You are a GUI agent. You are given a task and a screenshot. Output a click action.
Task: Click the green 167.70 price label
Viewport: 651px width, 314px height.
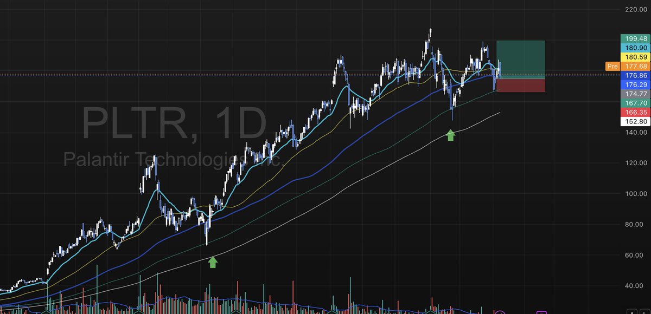coord(634,103)
